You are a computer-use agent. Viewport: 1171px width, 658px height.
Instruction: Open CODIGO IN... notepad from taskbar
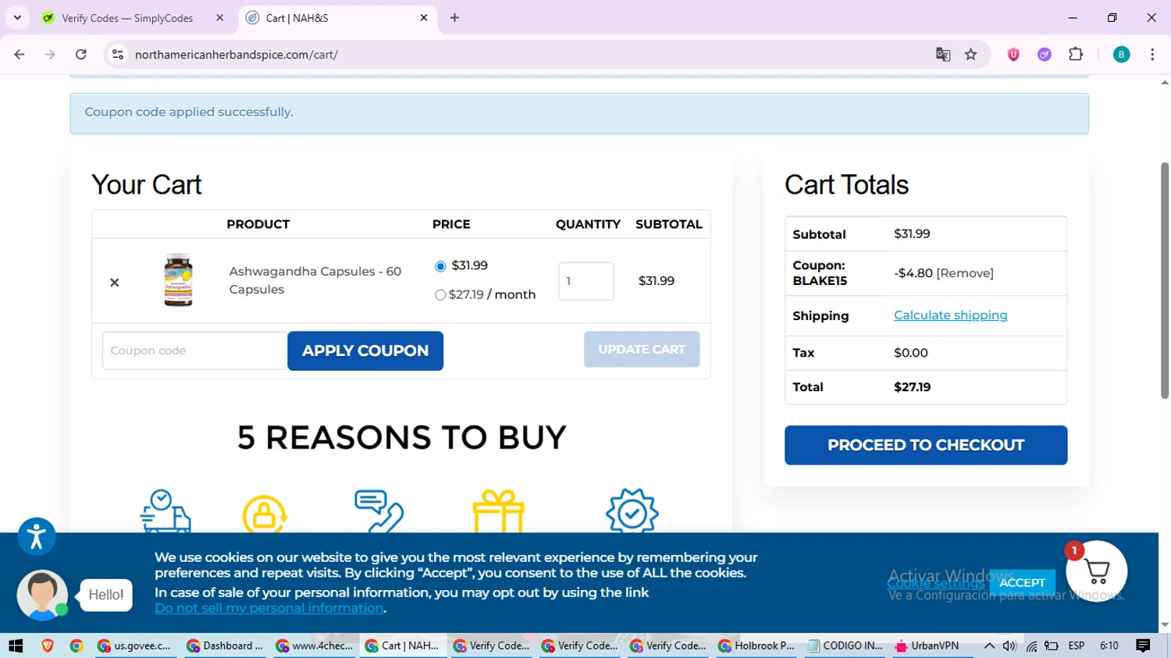coord(846,646)
